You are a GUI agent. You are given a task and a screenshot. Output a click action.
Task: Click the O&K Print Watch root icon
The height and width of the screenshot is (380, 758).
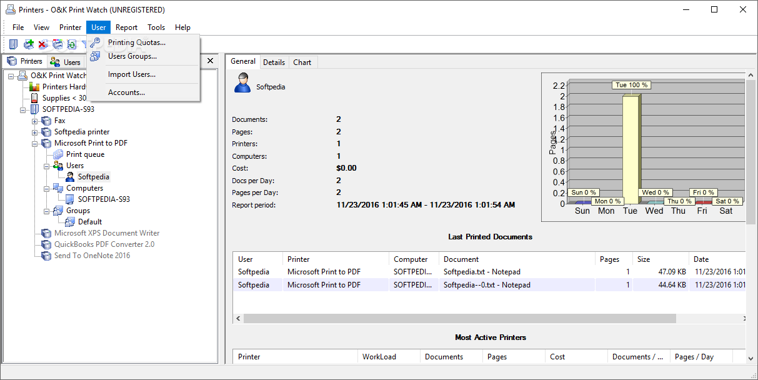[22, 76]
